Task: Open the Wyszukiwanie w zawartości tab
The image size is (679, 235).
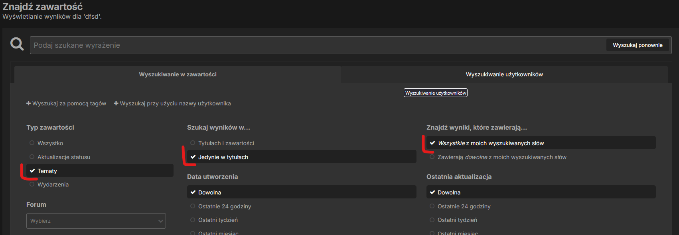Action: pyautogui.click(x=178, y=74)
